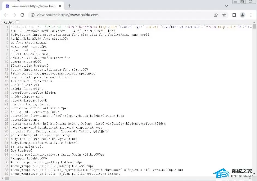Open the browser side panel
The height and width of the screenshot is (181, 257).
(234, 15)
